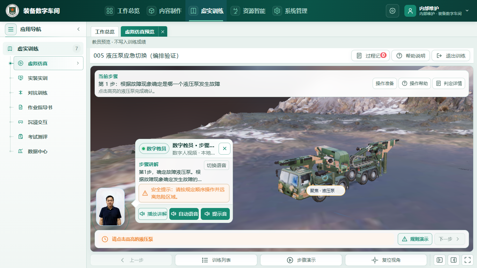The image size is (477, 268).
Task: Click the side panel icon beside fullscreen
Action: click(453, 260)
